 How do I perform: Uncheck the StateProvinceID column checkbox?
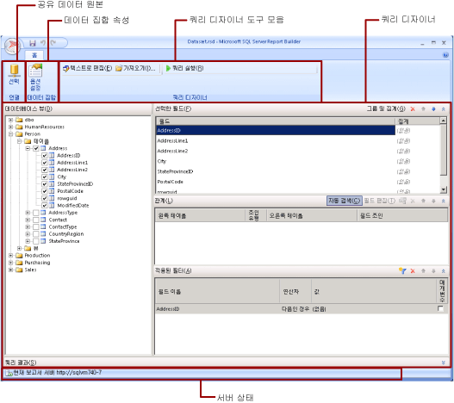click(x=44, y=184)
